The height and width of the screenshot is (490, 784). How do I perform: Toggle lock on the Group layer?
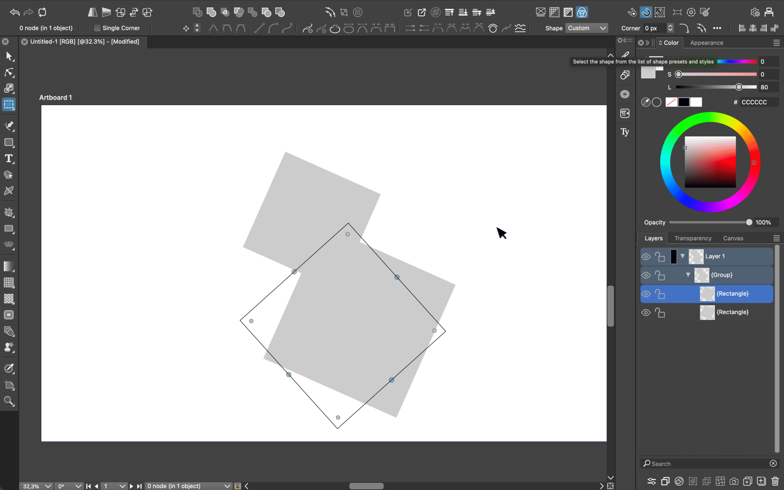pyautogui.click(x=660, y=275)
